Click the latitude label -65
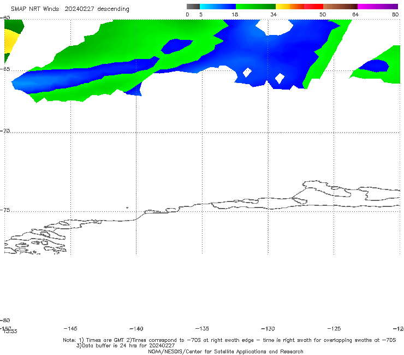The width and height of the screenshot is (404, 355). (5, 69)
